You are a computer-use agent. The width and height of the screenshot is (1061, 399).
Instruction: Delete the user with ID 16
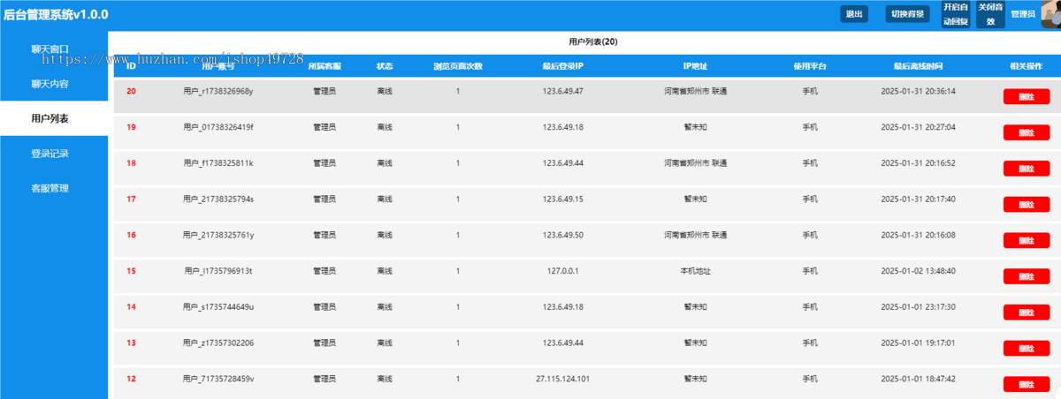point(1026,240)
